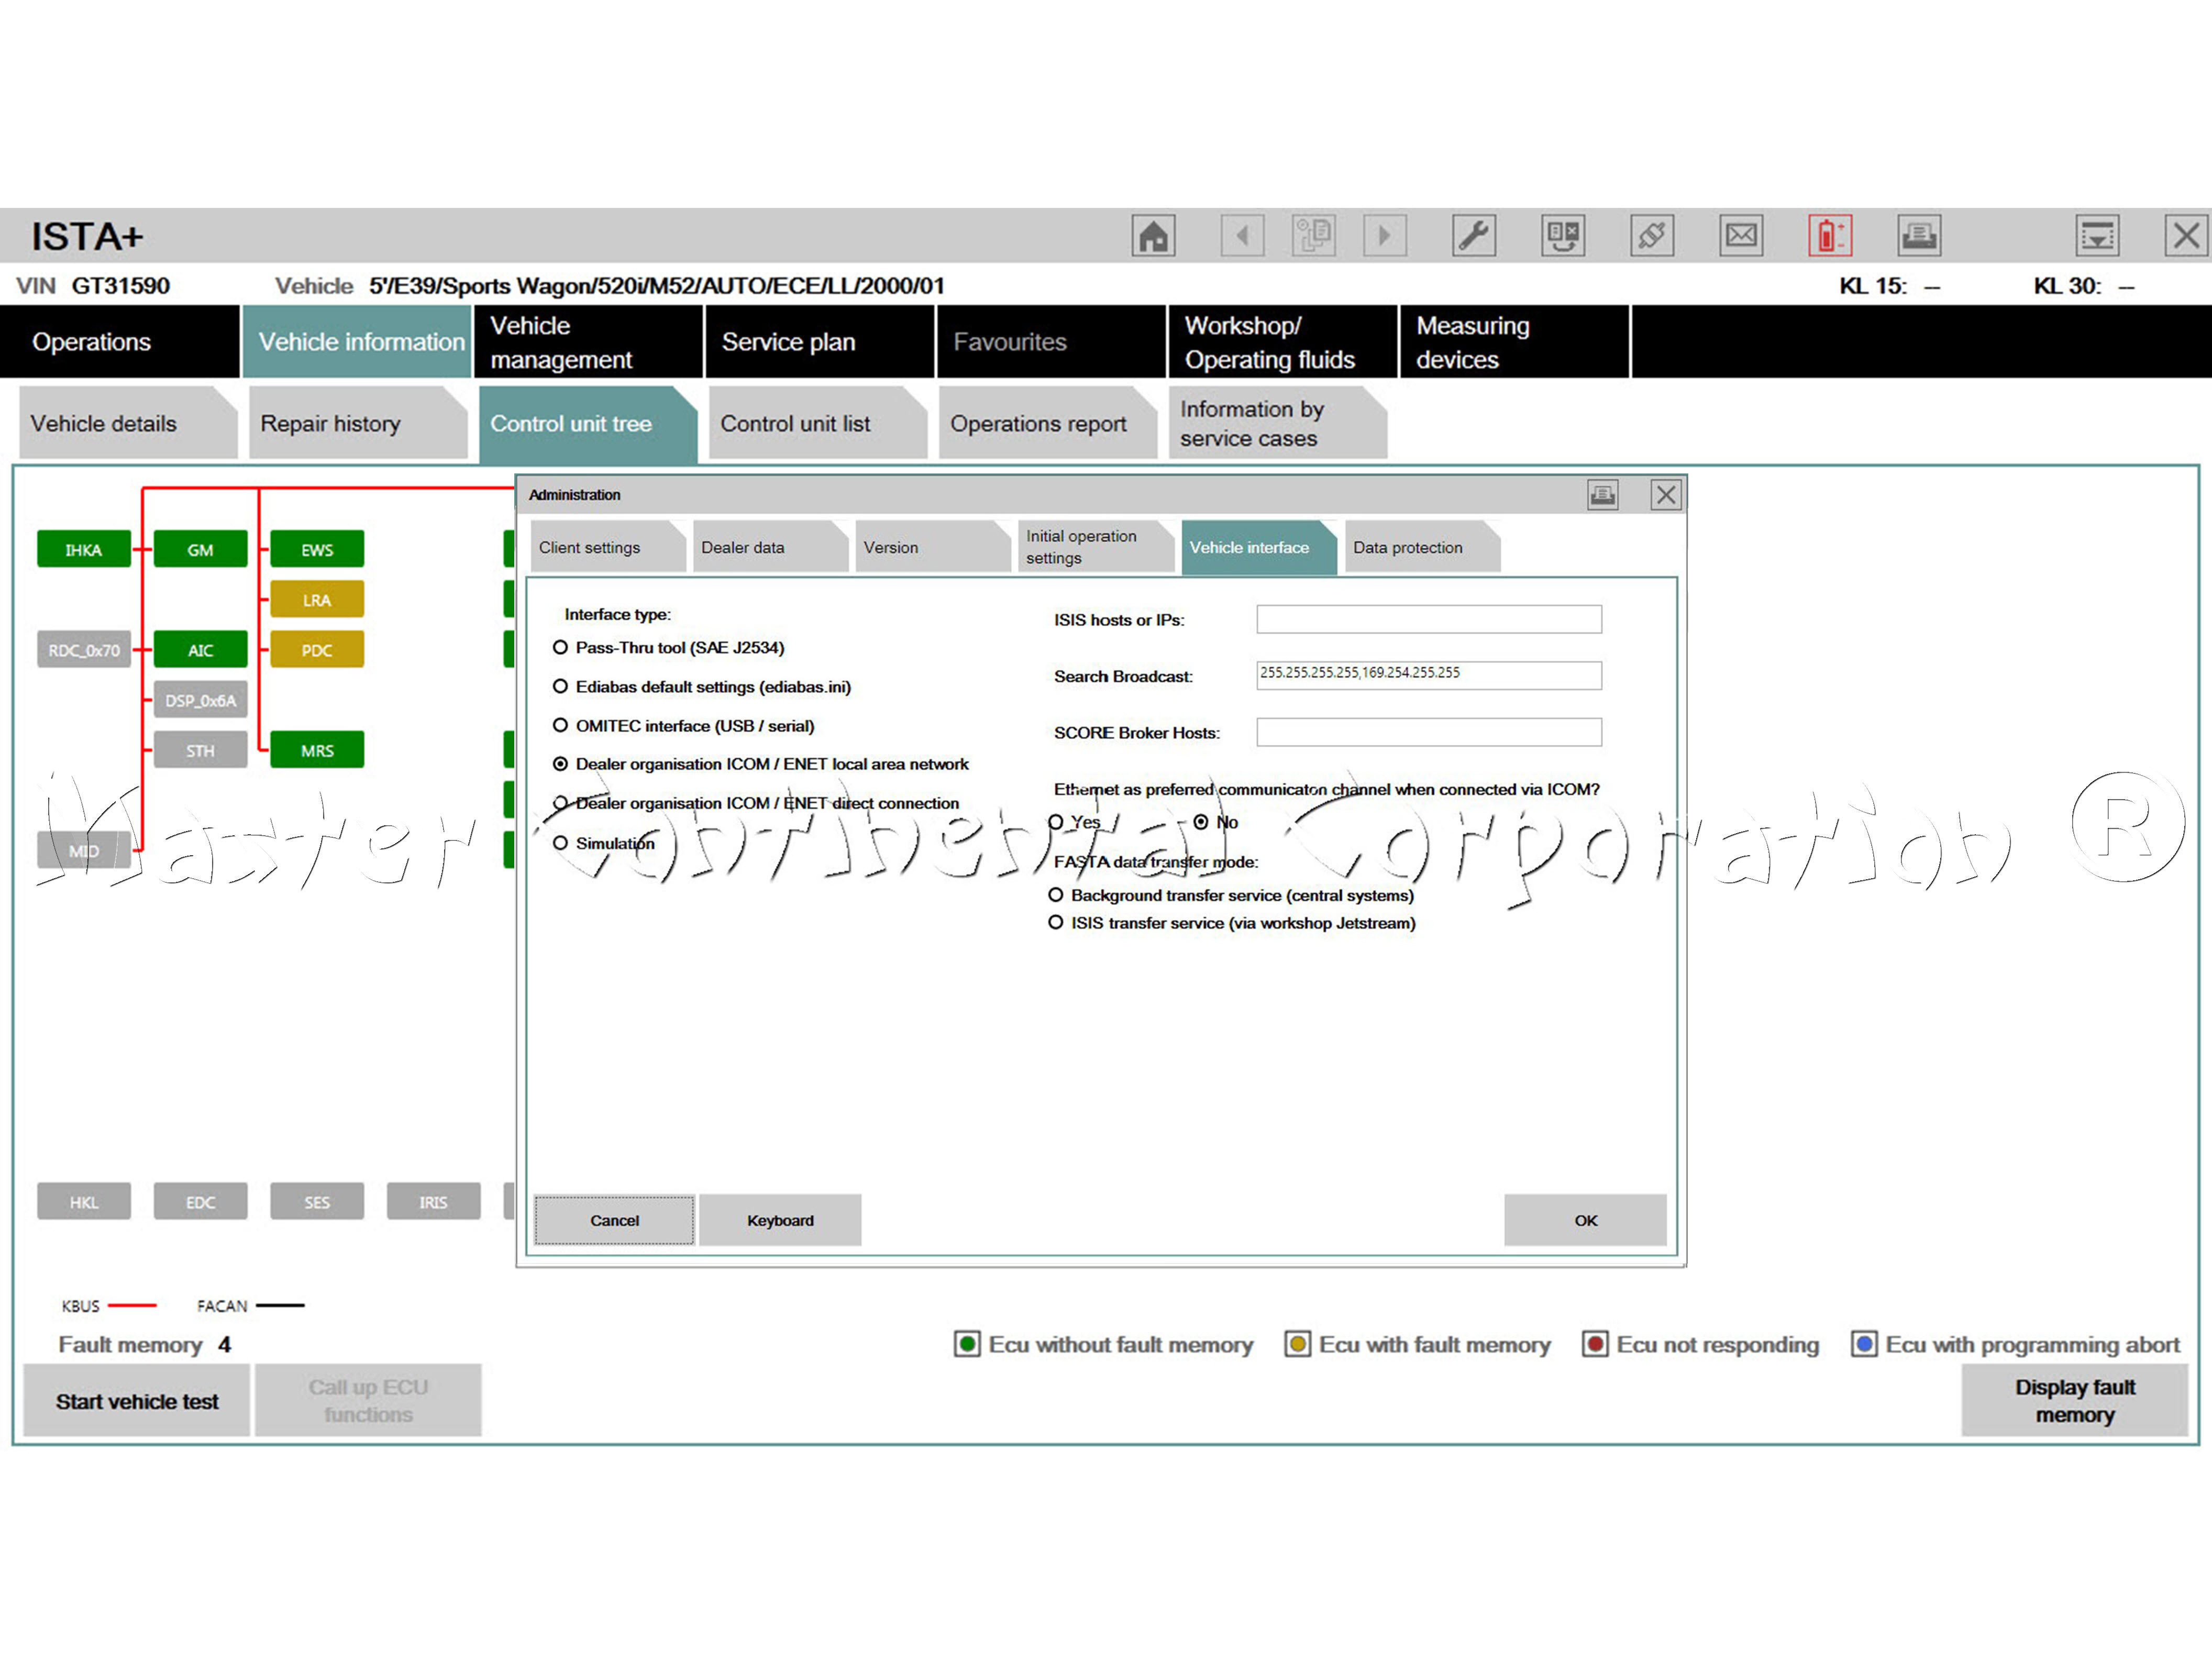This screenshot has height=1659, width=2212.
Task: Choose No for Ethernet preferred channel
Action: point(1201,822)
